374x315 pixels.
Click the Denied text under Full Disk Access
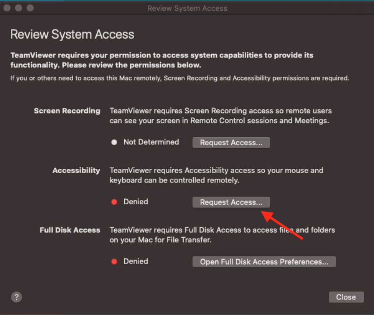click(136, 261)
